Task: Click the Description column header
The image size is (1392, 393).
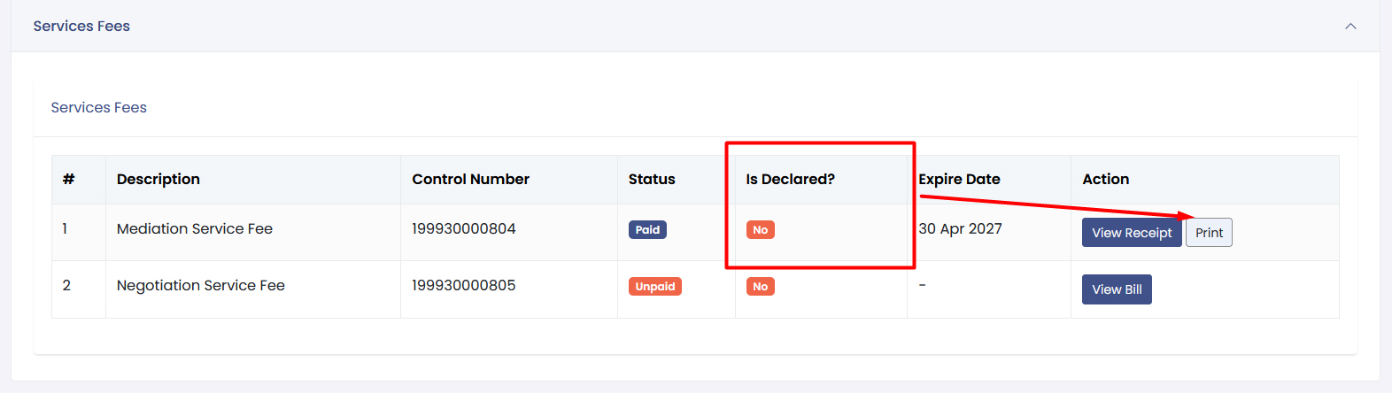Action: (159, 179)
